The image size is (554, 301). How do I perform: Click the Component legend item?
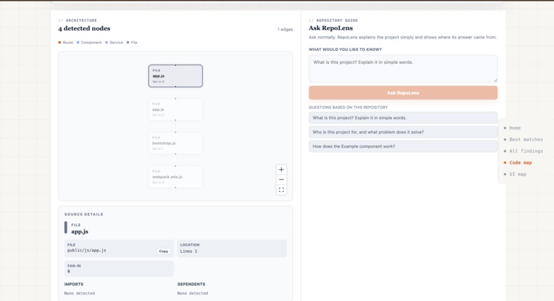click(89, 43)
